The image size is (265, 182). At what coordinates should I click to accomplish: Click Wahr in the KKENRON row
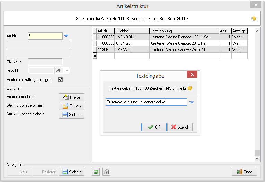(239, 37)
